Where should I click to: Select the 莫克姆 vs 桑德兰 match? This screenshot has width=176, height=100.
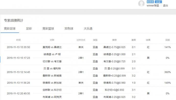(x=52, y=47)
